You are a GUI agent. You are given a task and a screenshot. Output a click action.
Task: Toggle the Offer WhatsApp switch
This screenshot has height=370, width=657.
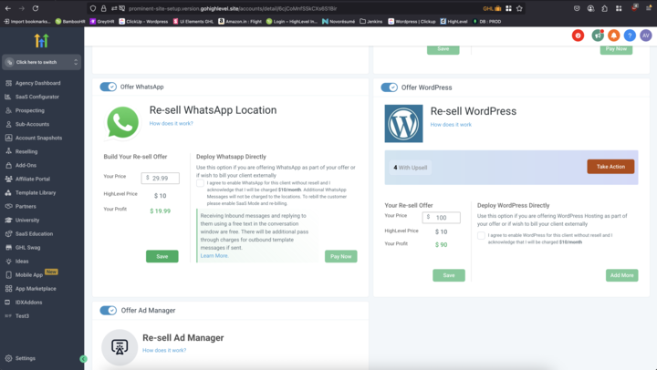pyautogui.click(x=108, y=87)
